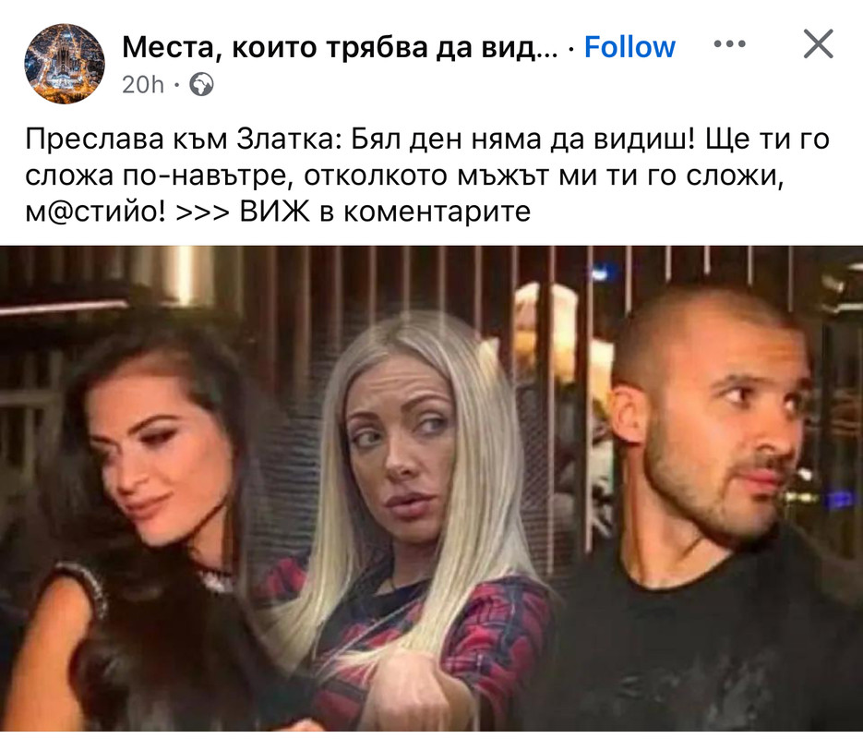
Task: Click caption line beginning сложа по-навътре
Action: (x=404, y=176)
